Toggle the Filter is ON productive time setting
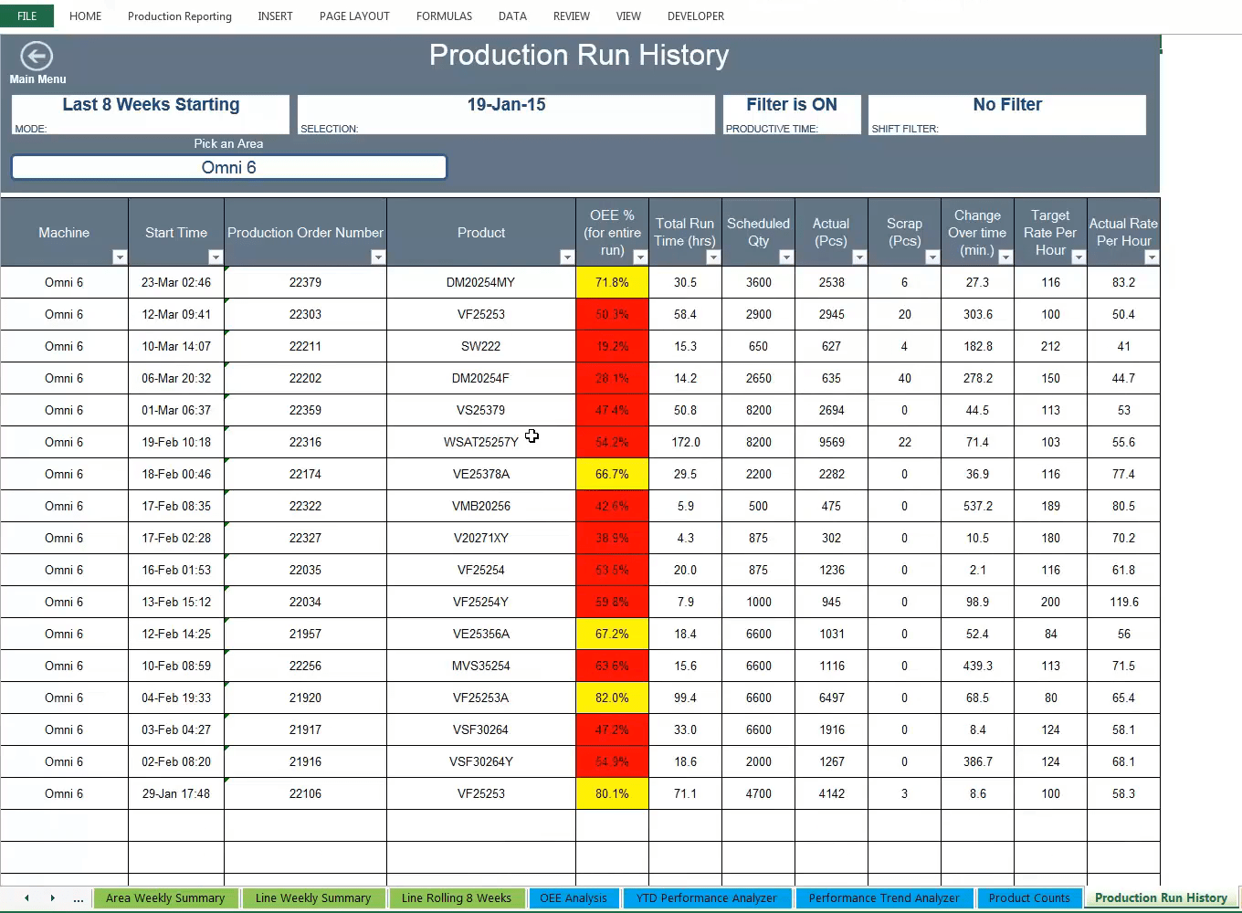Viewport: 1242px width, 913px height. pos(791,114)
